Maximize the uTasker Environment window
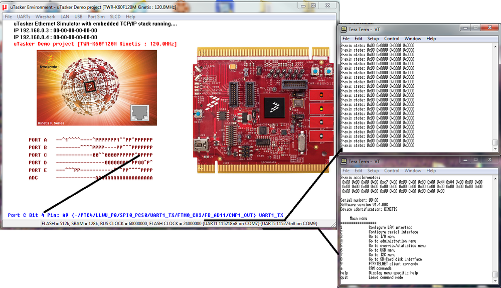 (313, 6)
